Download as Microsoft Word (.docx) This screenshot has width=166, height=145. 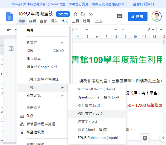97,89
